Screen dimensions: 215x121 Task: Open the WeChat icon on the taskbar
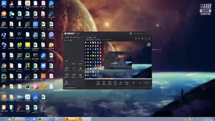(9, 119)
